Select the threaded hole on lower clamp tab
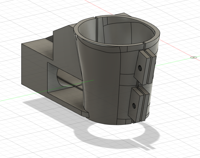Screen dimensions: 200x158 tap(134, 106)
